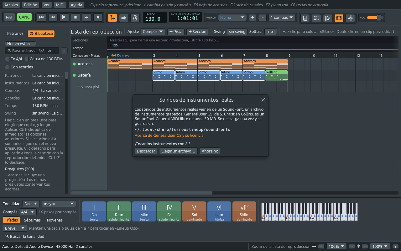Click the fast-forward button
Screen dimensions: 401x251
coord(87,18)
